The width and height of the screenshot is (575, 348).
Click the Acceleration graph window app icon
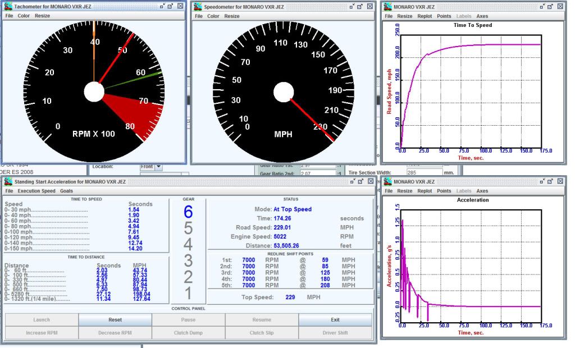click(x=387, y=181)
